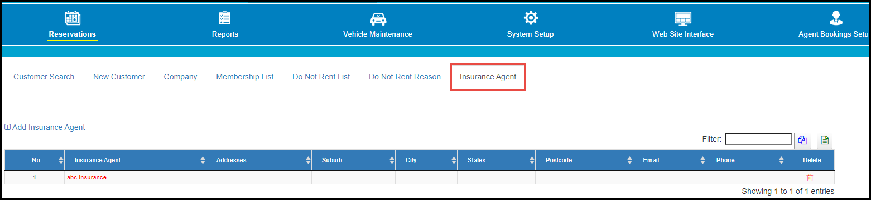The height and width of the screenshot is (200, 871).
Task: Export table using the document icon
Action: click(x=825, y=141)
